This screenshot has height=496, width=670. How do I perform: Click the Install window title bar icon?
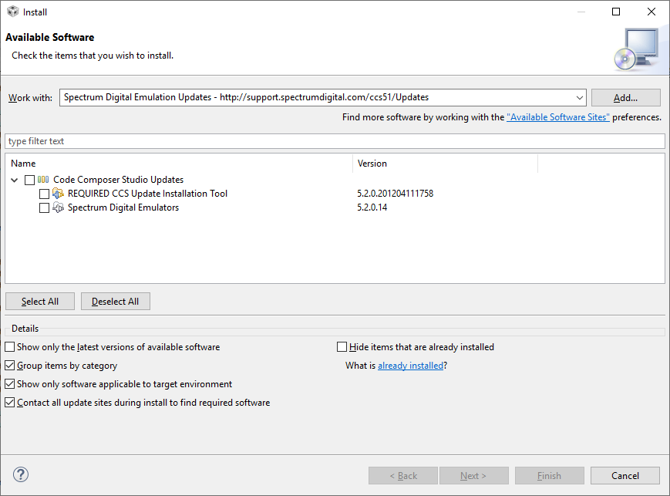pos(13,12)
